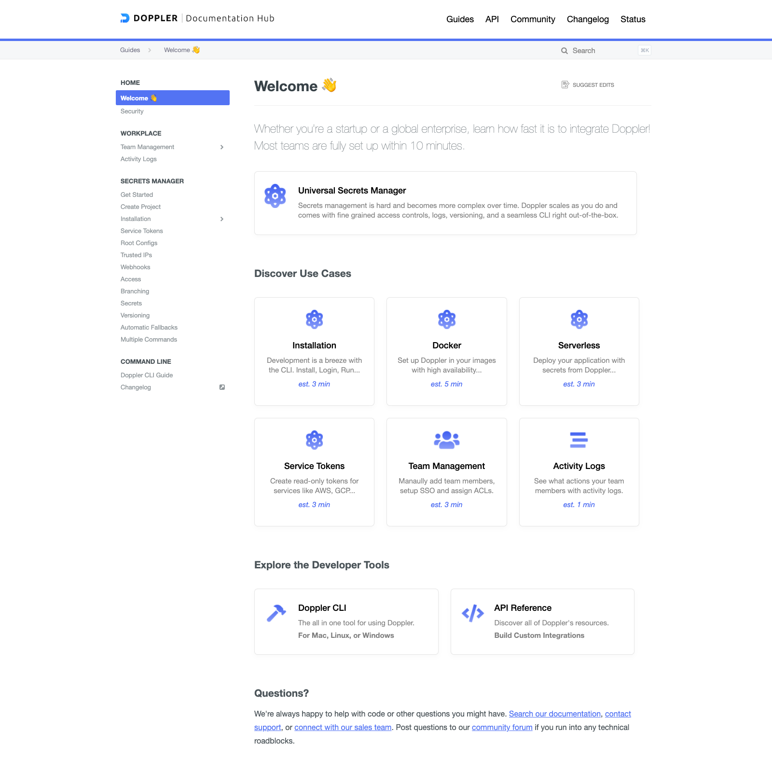Open the Doppler CLI Guide sidebar page
This screenshot has height=772, width=772.
coord(147,375)
